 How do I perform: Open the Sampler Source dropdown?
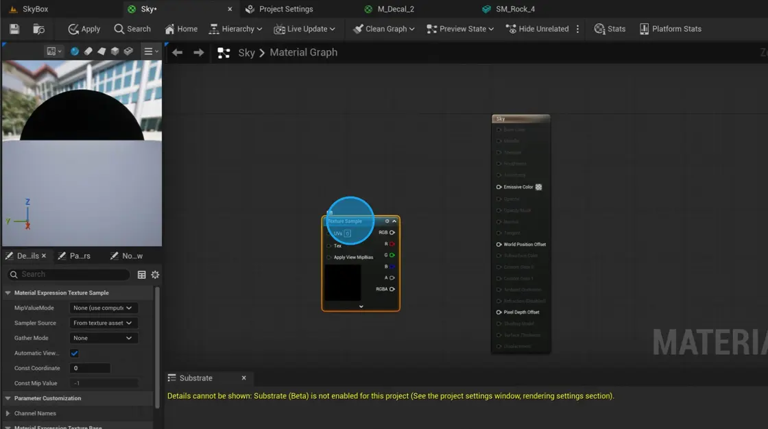click(x=104, y=323)
